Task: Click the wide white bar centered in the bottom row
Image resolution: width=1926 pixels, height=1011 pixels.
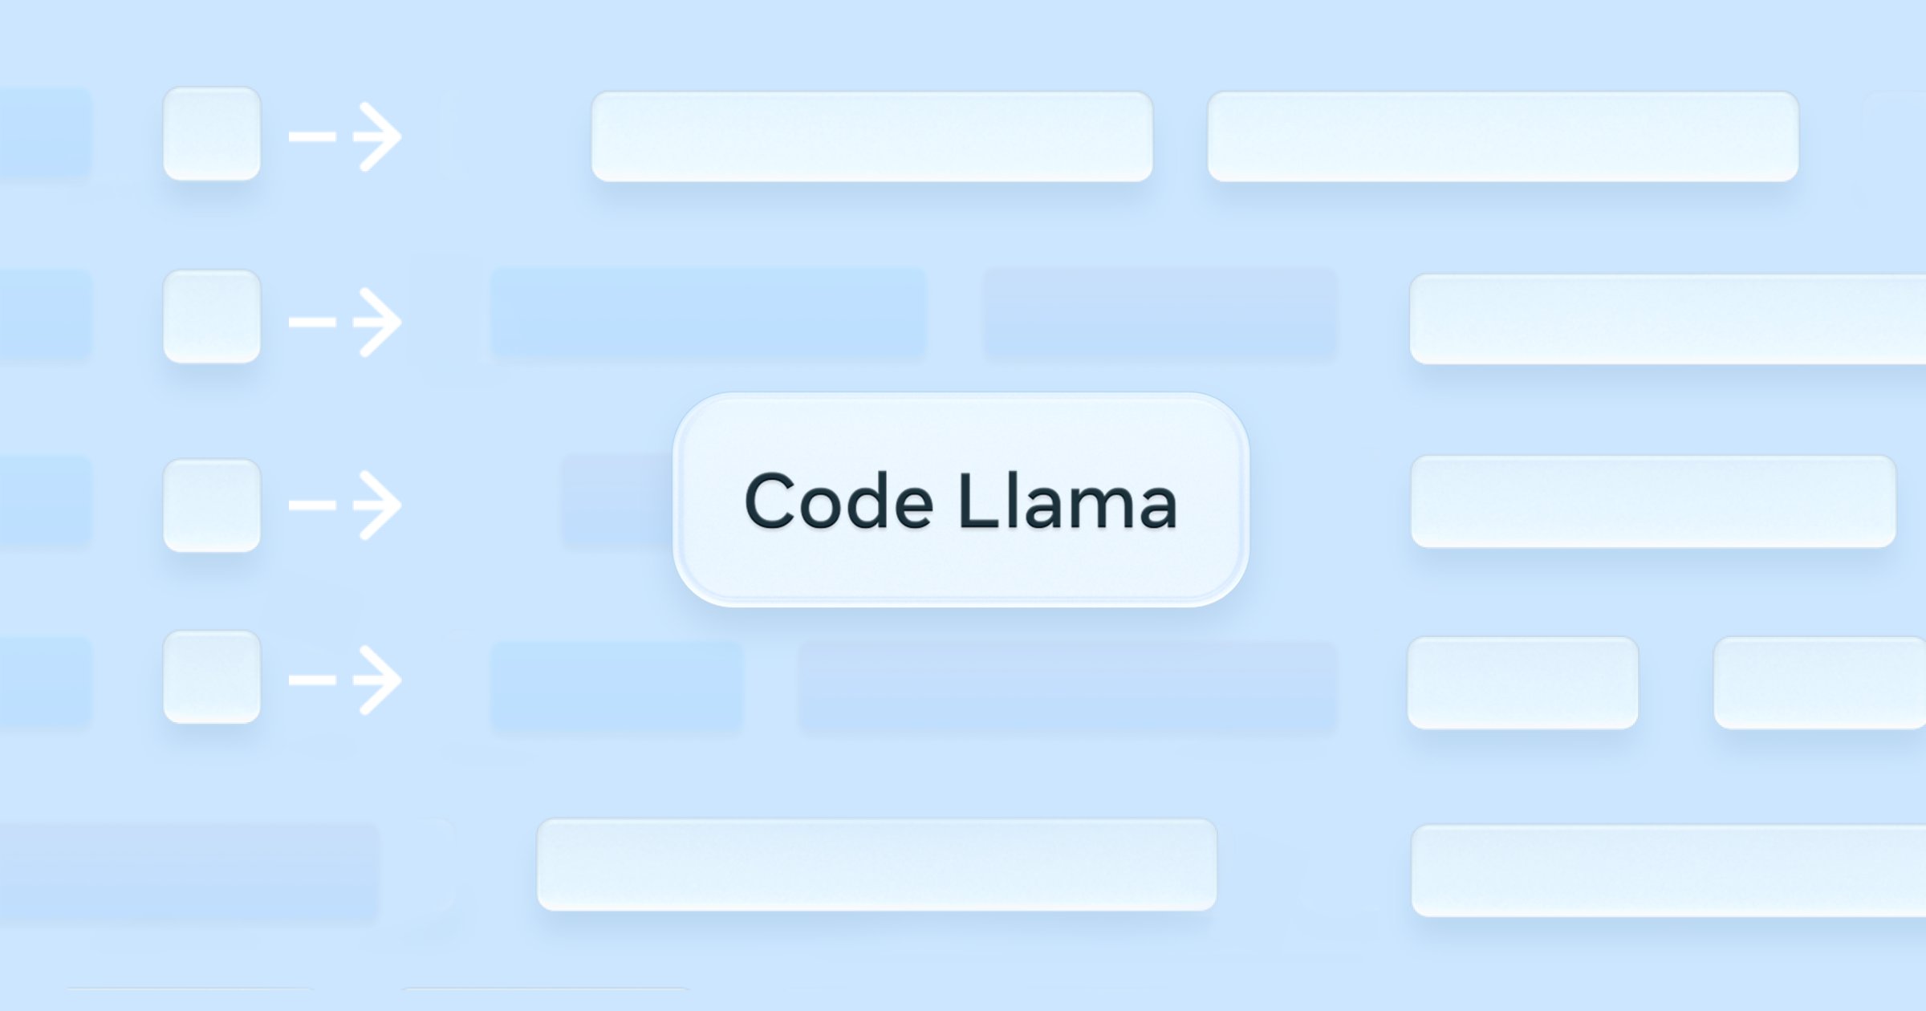Action: point(876,865)
